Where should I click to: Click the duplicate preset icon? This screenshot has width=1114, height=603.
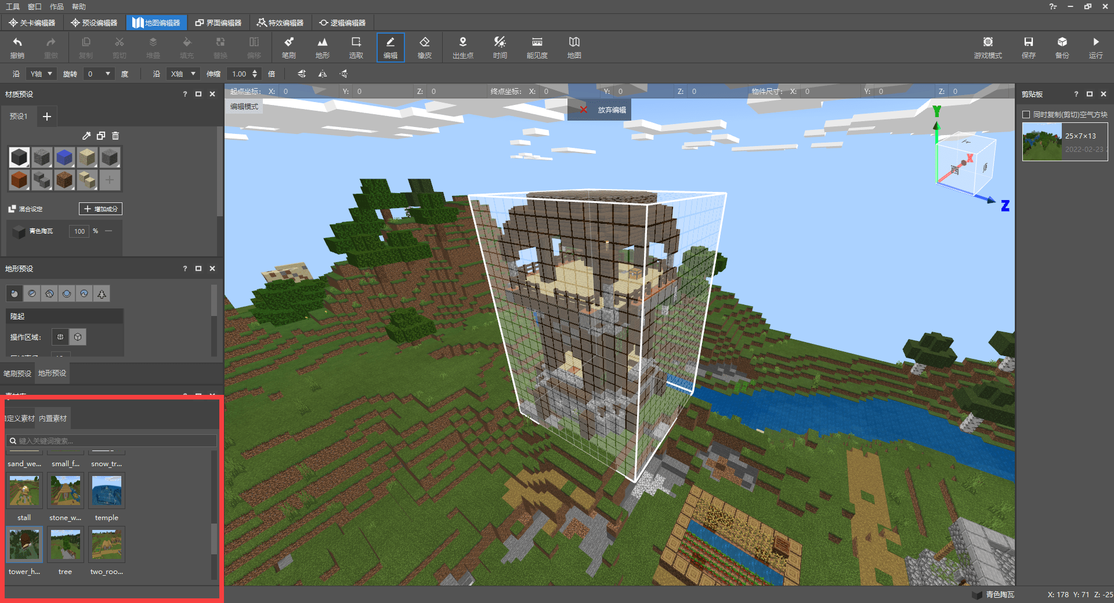pos(101,136)
